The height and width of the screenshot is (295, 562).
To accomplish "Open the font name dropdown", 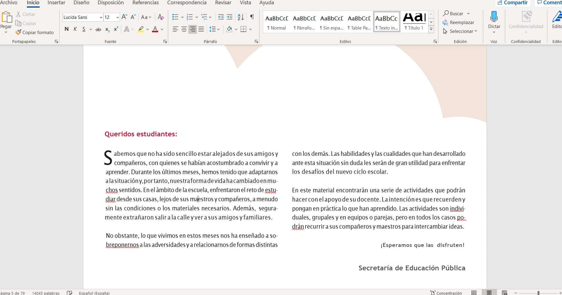I will pyautogui.click(x=101, y=17).
